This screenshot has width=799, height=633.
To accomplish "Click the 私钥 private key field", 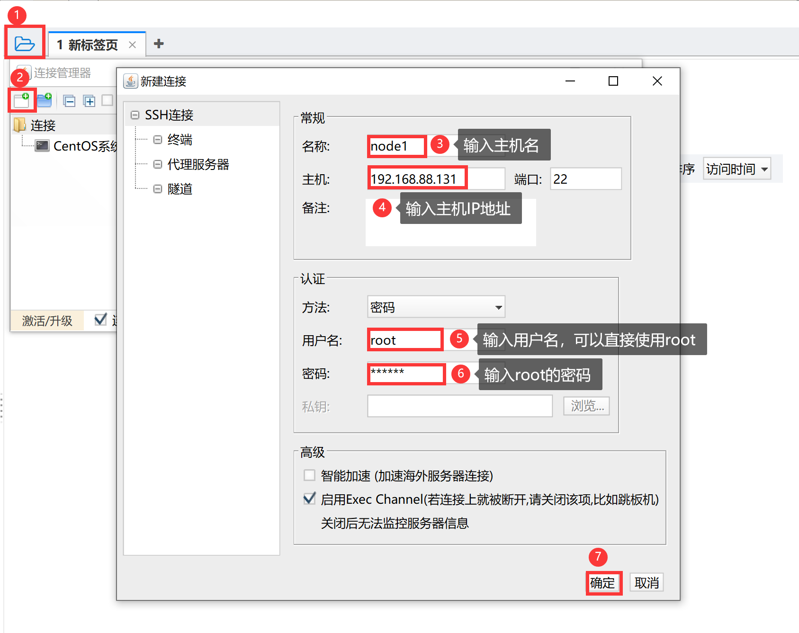I will 460,406.
